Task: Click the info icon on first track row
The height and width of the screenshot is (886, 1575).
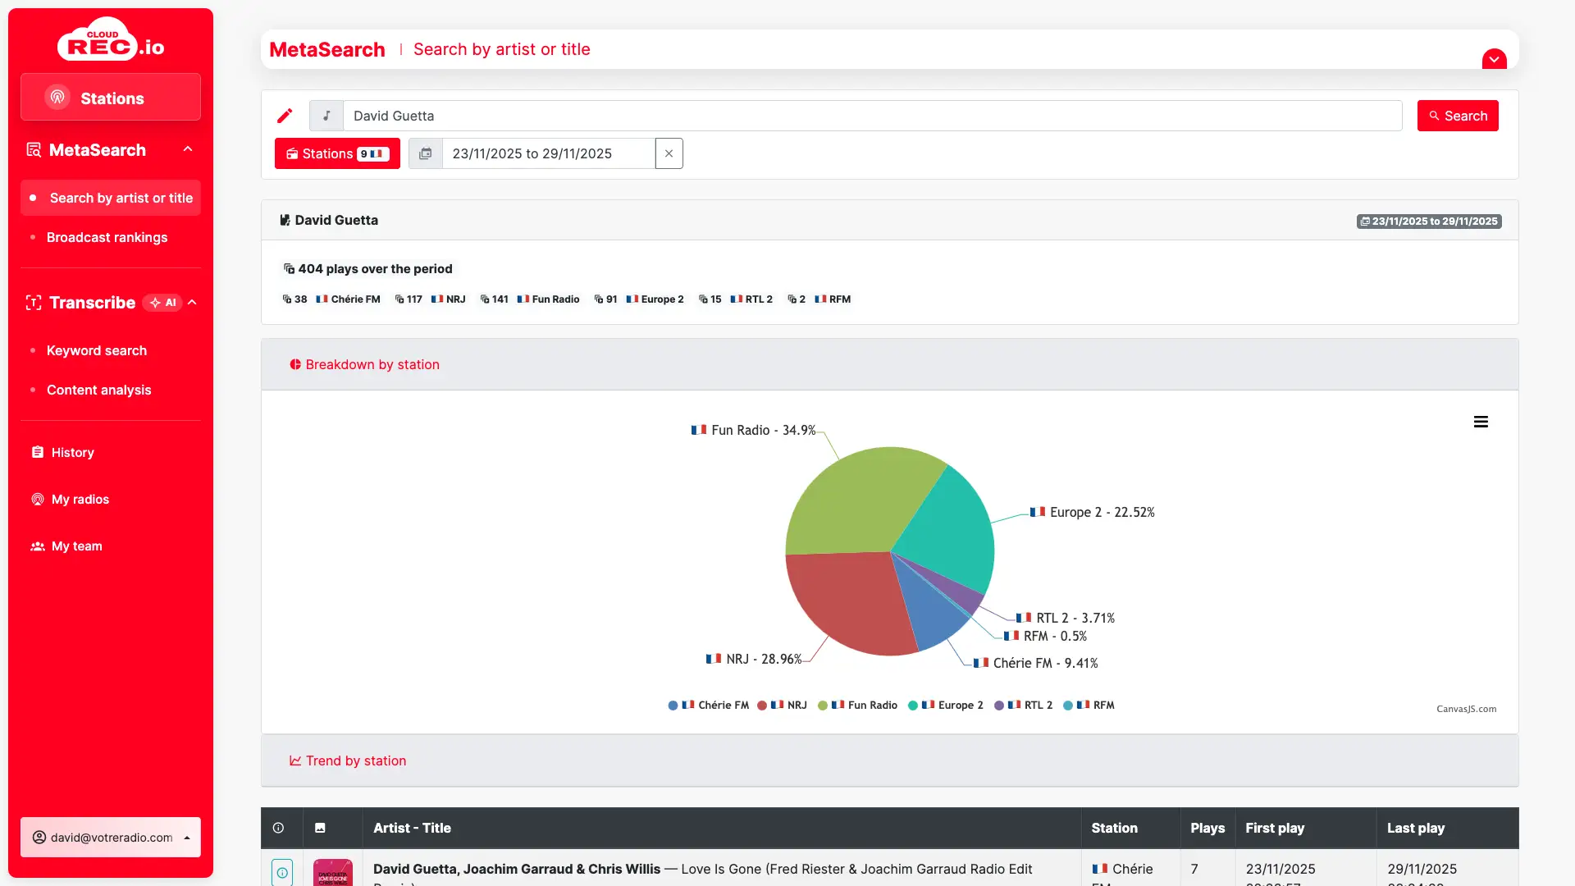Action: coord(282,872)
